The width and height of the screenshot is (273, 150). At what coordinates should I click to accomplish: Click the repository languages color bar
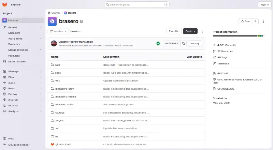click(x=239, y=36)
